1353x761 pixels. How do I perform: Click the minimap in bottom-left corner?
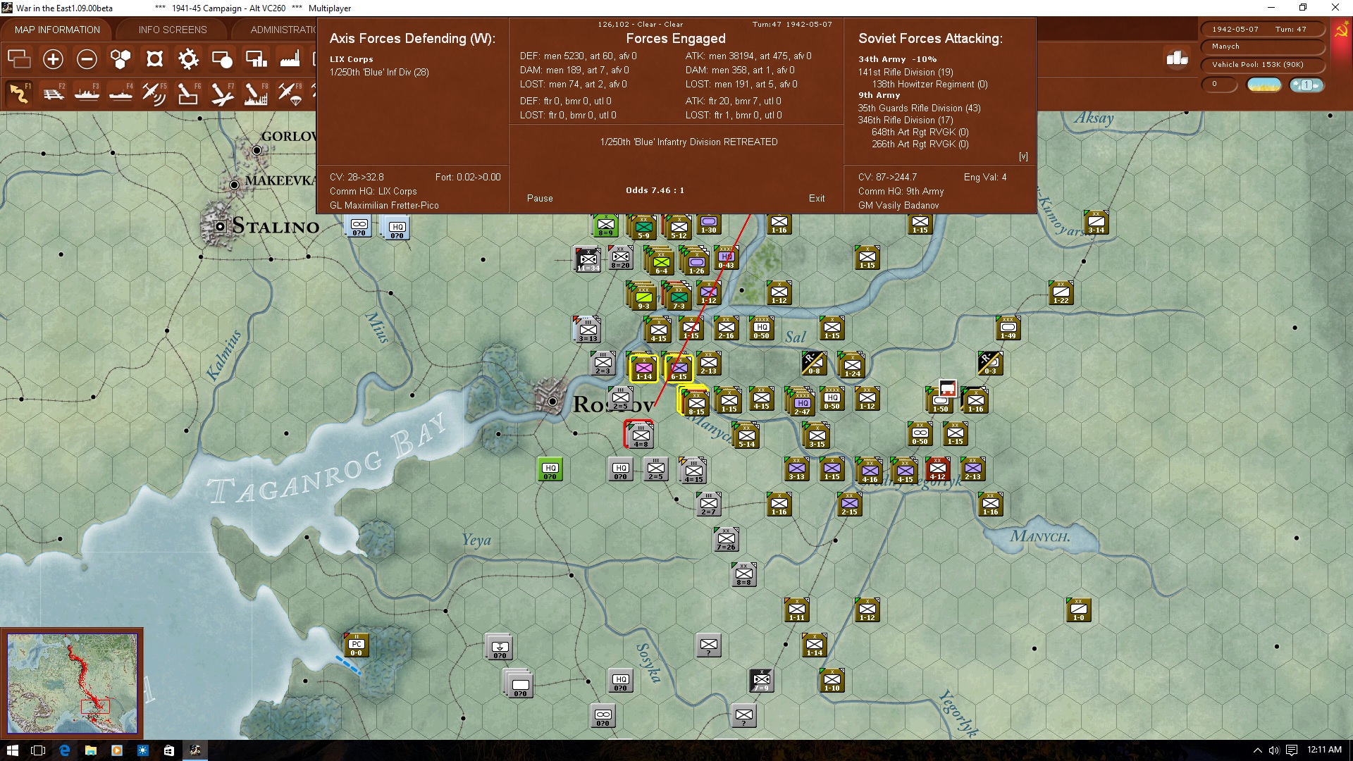point(72,683)
